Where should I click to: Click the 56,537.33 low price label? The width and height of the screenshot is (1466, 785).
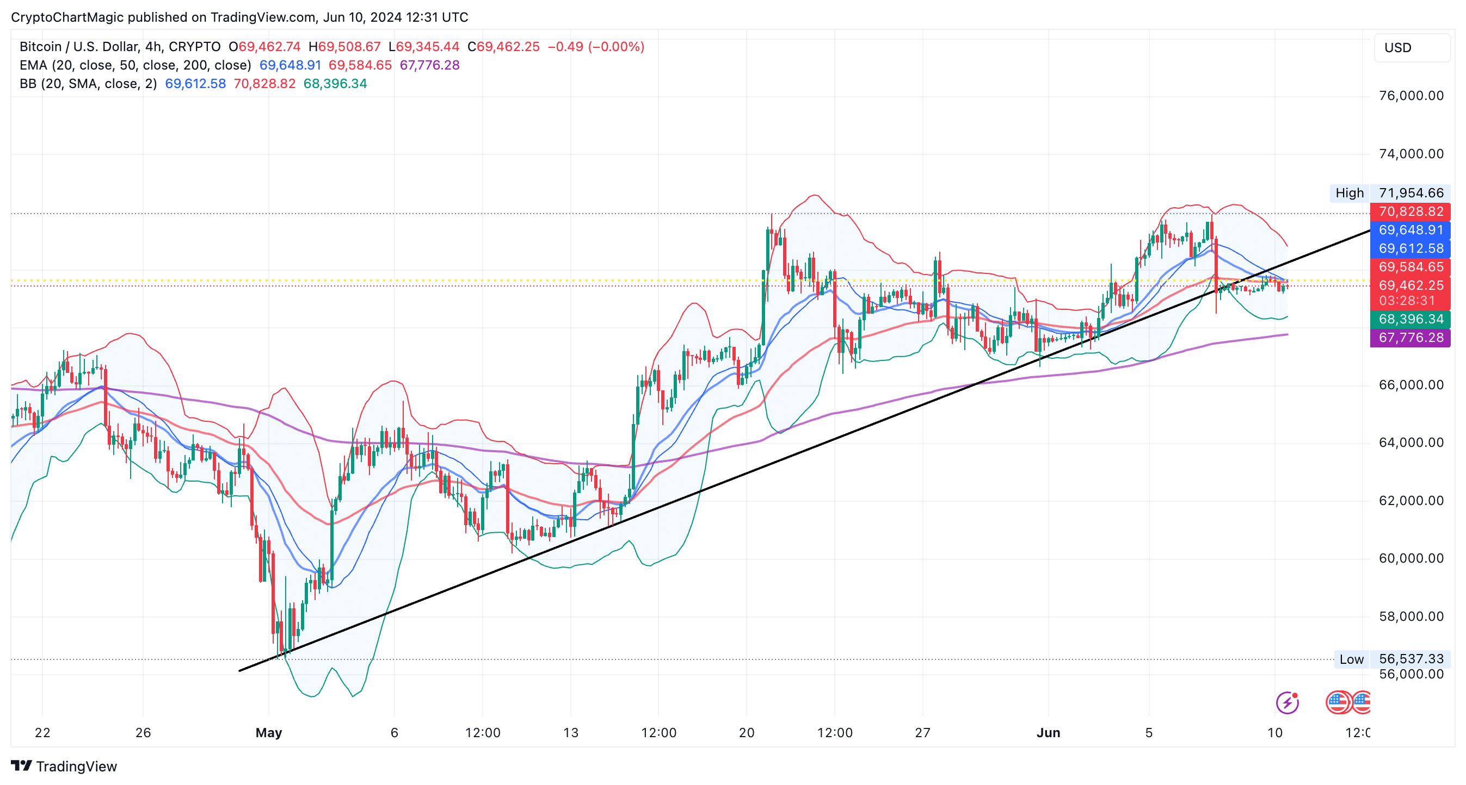click(x=1411, y=659)
